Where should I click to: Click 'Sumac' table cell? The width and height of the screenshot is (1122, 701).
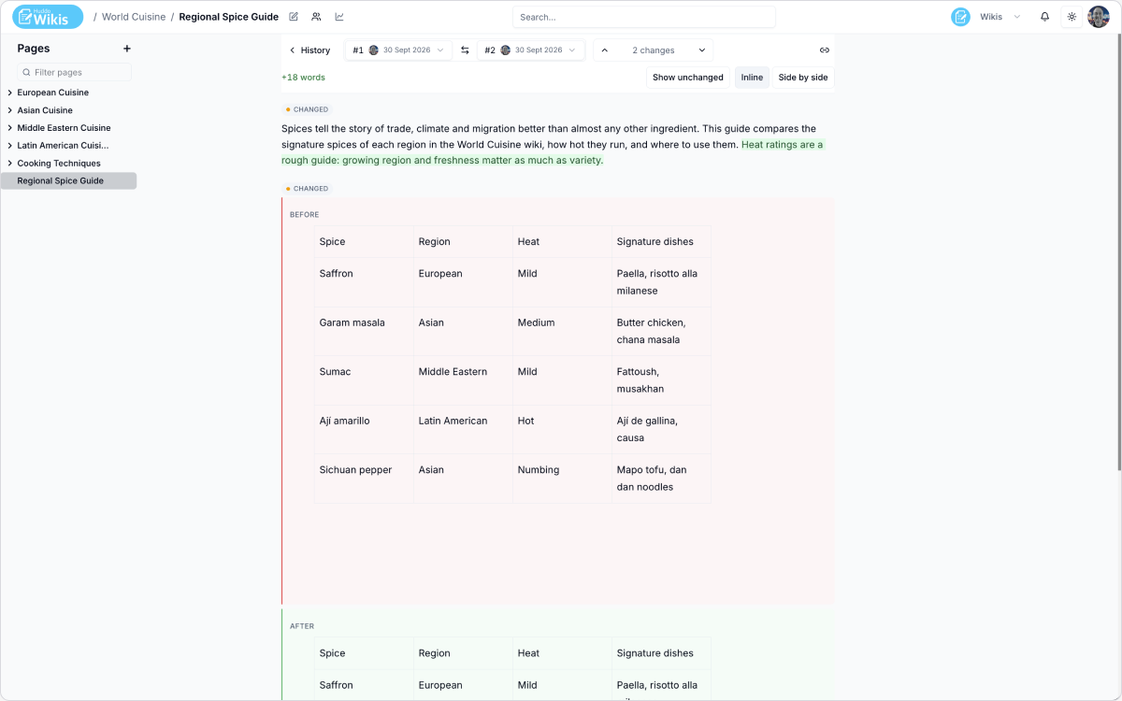tap(365, 380)
